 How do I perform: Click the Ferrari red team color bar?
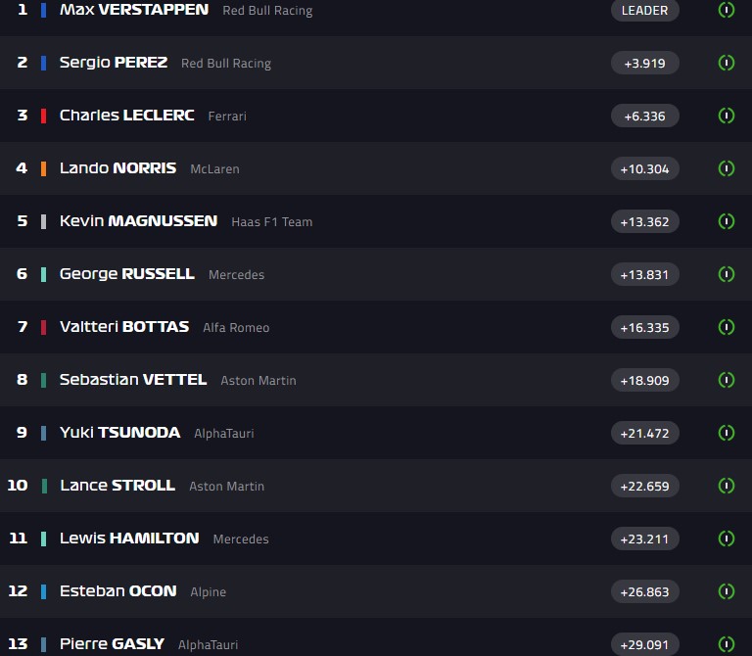(43, 116)
